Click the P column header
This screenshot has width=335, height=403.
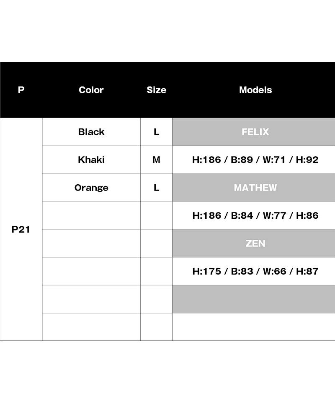pyautogui.click(x=21, y=90)
